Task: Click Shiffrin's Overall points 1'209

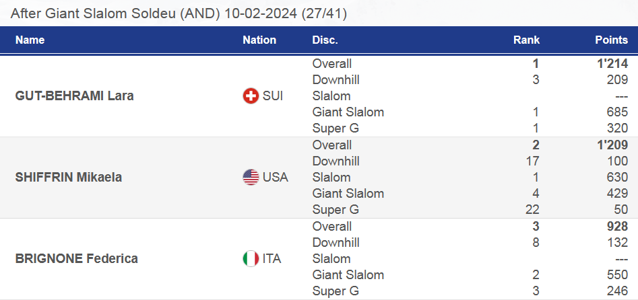Action: (x=613, y=145)
